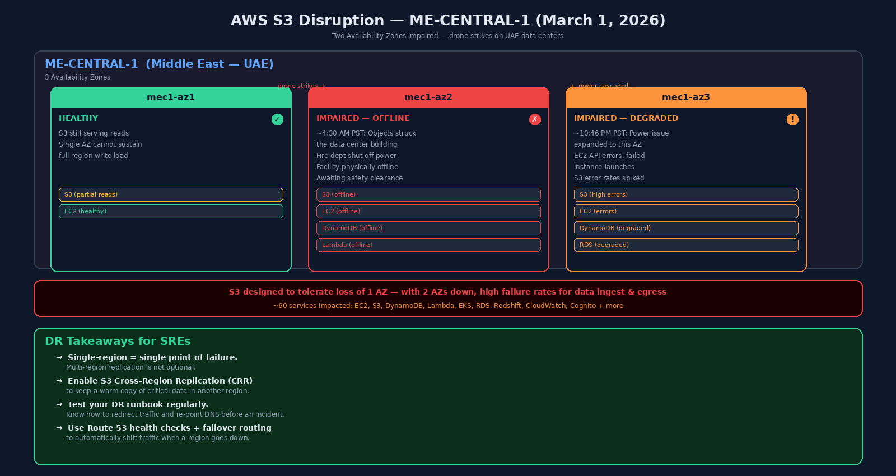
Task: Select the mec1-az1 header bar
Action: pos(171,97)
